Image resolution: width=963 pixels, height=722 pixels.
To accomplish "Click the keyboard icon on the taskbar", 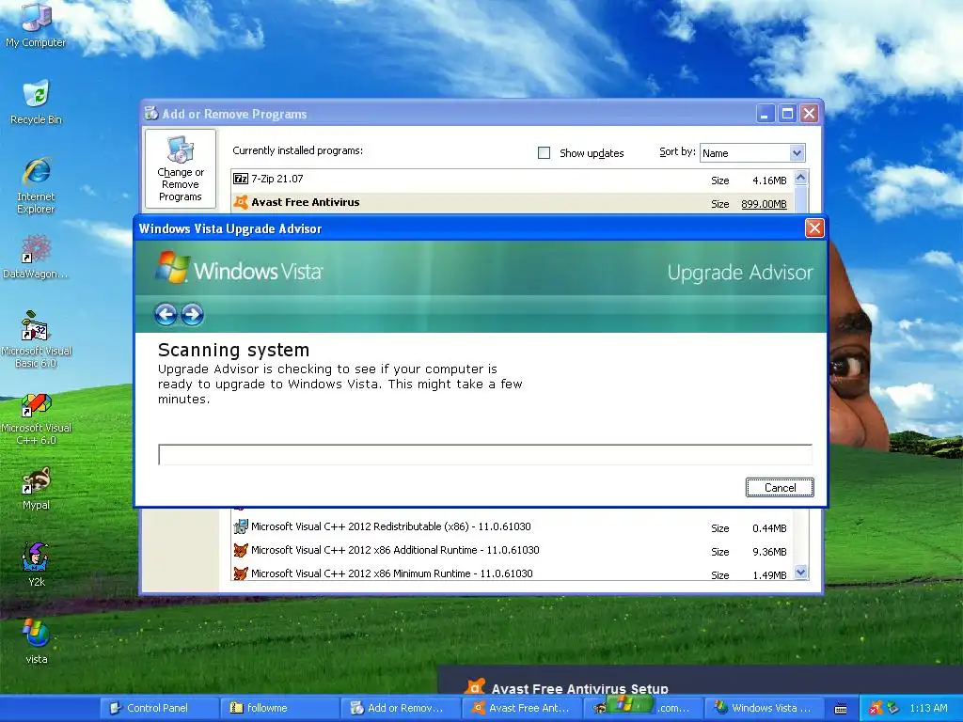I will pos(841,709).
